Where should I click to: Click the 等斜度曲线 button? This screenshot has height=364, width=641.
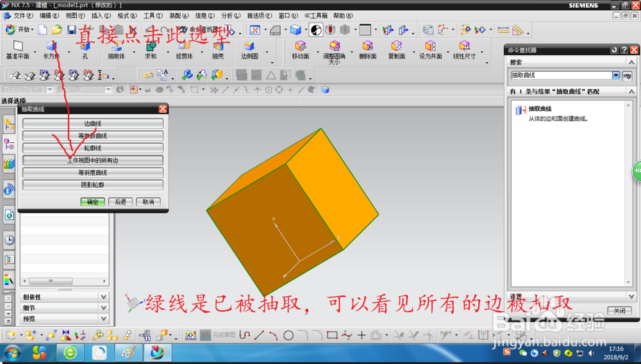pos(93,172)
